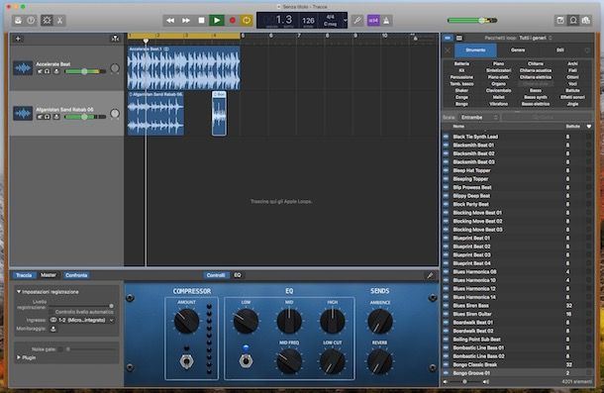Enable input monitoring on Afganistan Sand Rabab track
Viewport: 604px width, 393px height.
[x=56, y=117]
